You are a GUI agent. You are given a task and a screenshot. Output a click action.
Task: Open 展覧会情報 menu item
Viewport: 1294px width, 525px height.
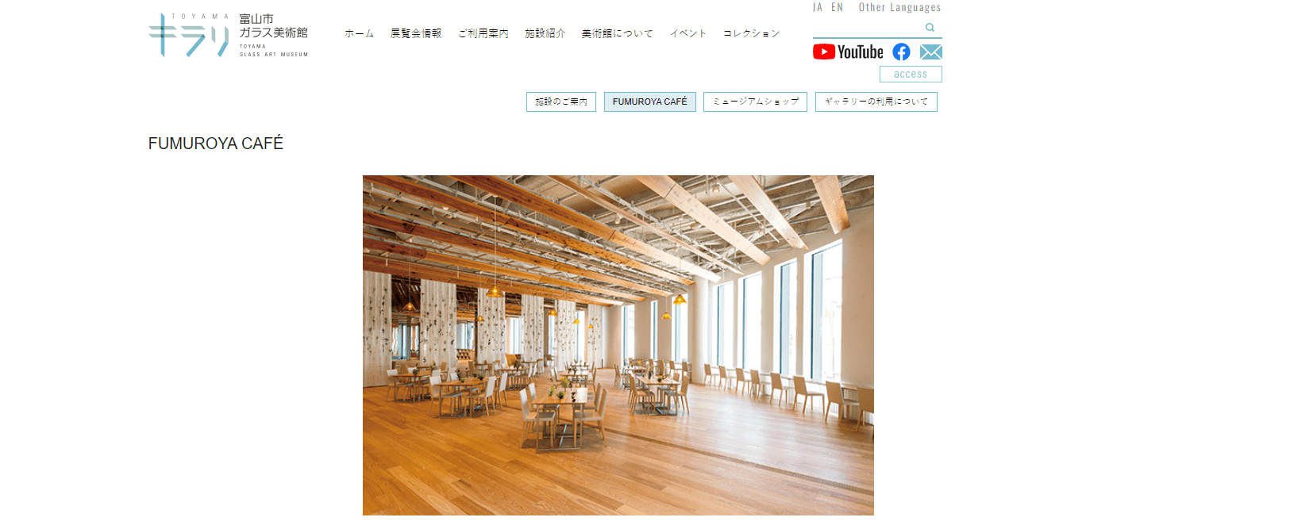pos(416,33)
